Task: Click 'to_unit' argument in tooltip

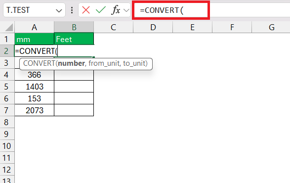Action: 134,63
